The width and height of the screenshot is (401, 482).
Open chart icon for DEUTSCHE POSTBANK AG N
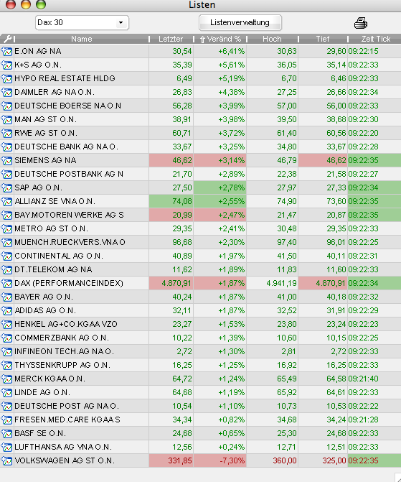point(6,174)
